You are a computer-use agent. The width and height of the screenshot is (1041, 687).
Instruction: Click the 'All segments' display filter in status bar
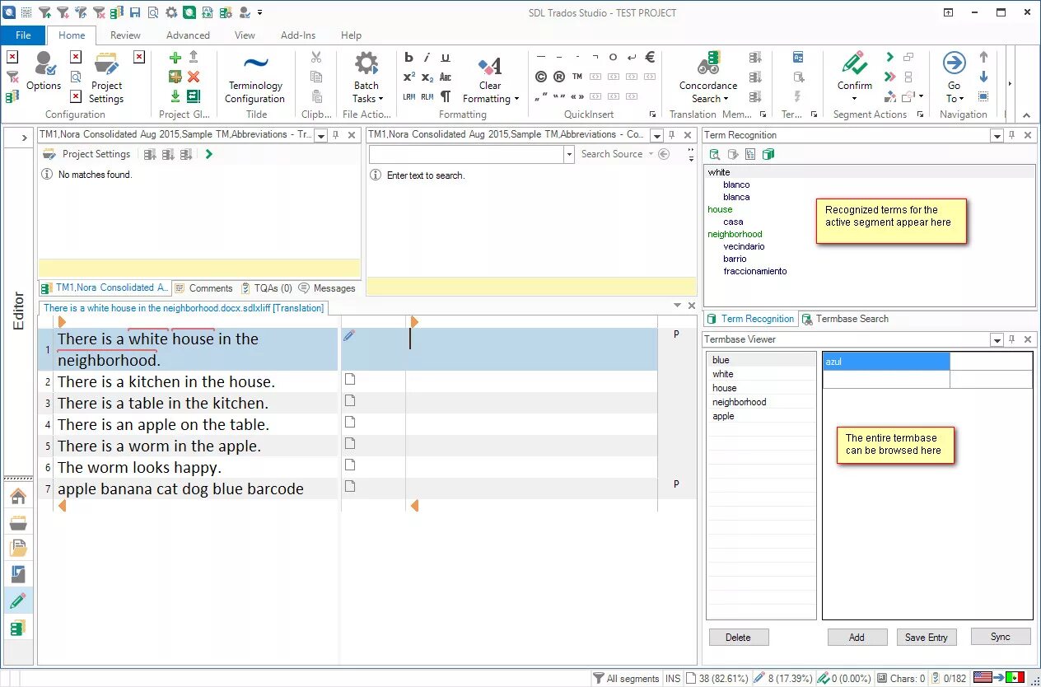tap(626, 678)
